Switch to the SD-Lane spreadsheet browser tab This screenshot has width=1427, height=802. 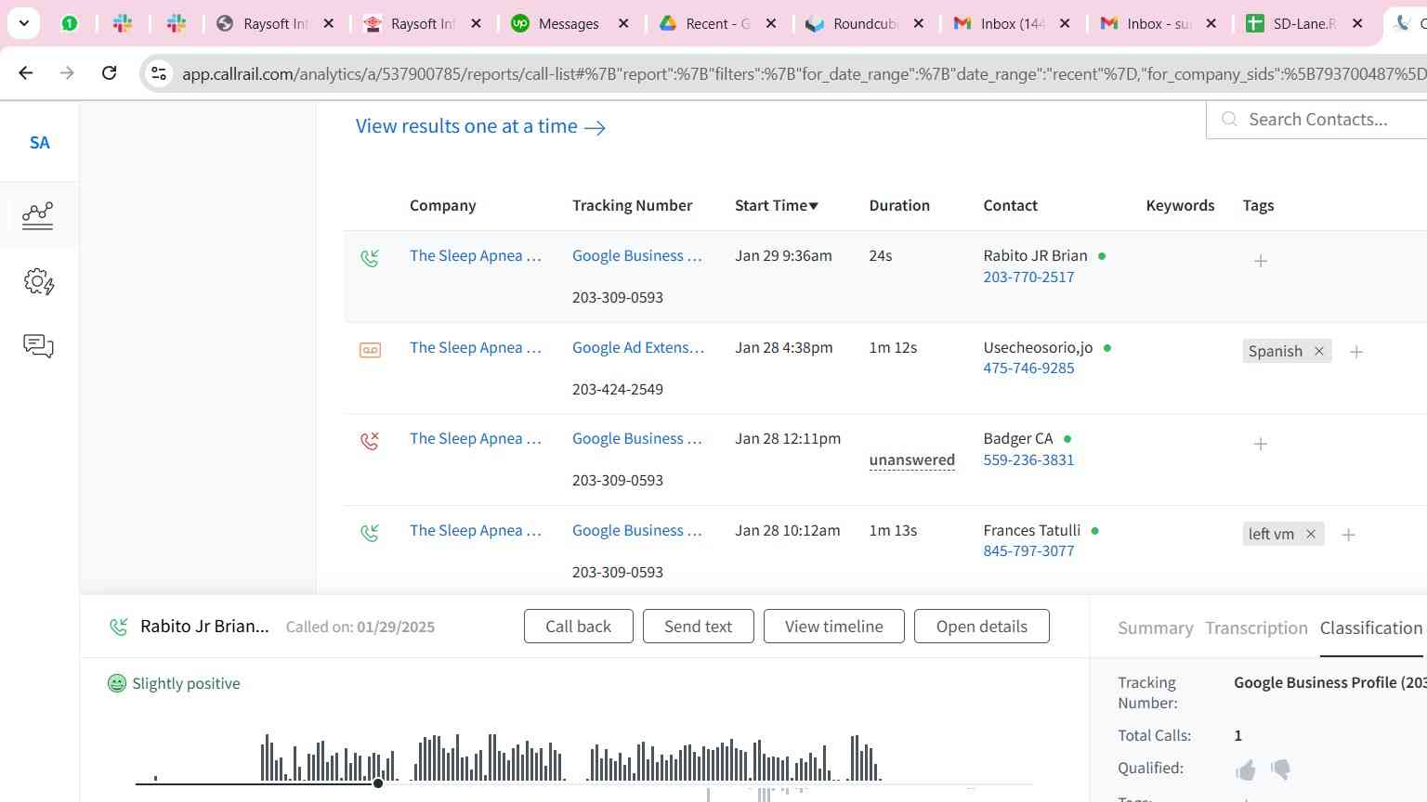pyautogui.click(x=1303, y=24)
